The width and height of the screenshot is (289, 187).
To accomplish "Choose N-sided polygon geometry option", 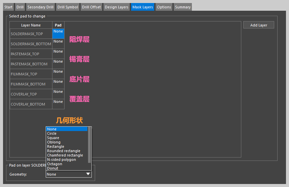I will [x=61, y=160].
